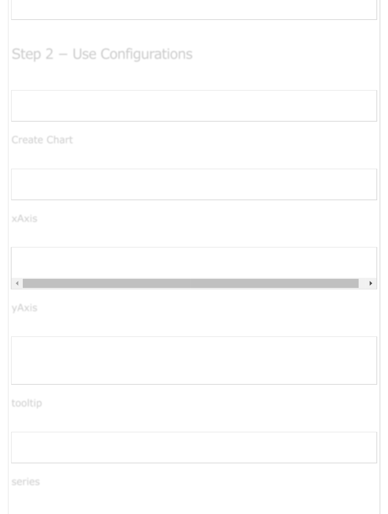Image resolution: width=388 pixels, height=514 pixels.
Task: Click the word 'Configurations' in the heading
Action: pyautogui.click(x=146, y=54)
